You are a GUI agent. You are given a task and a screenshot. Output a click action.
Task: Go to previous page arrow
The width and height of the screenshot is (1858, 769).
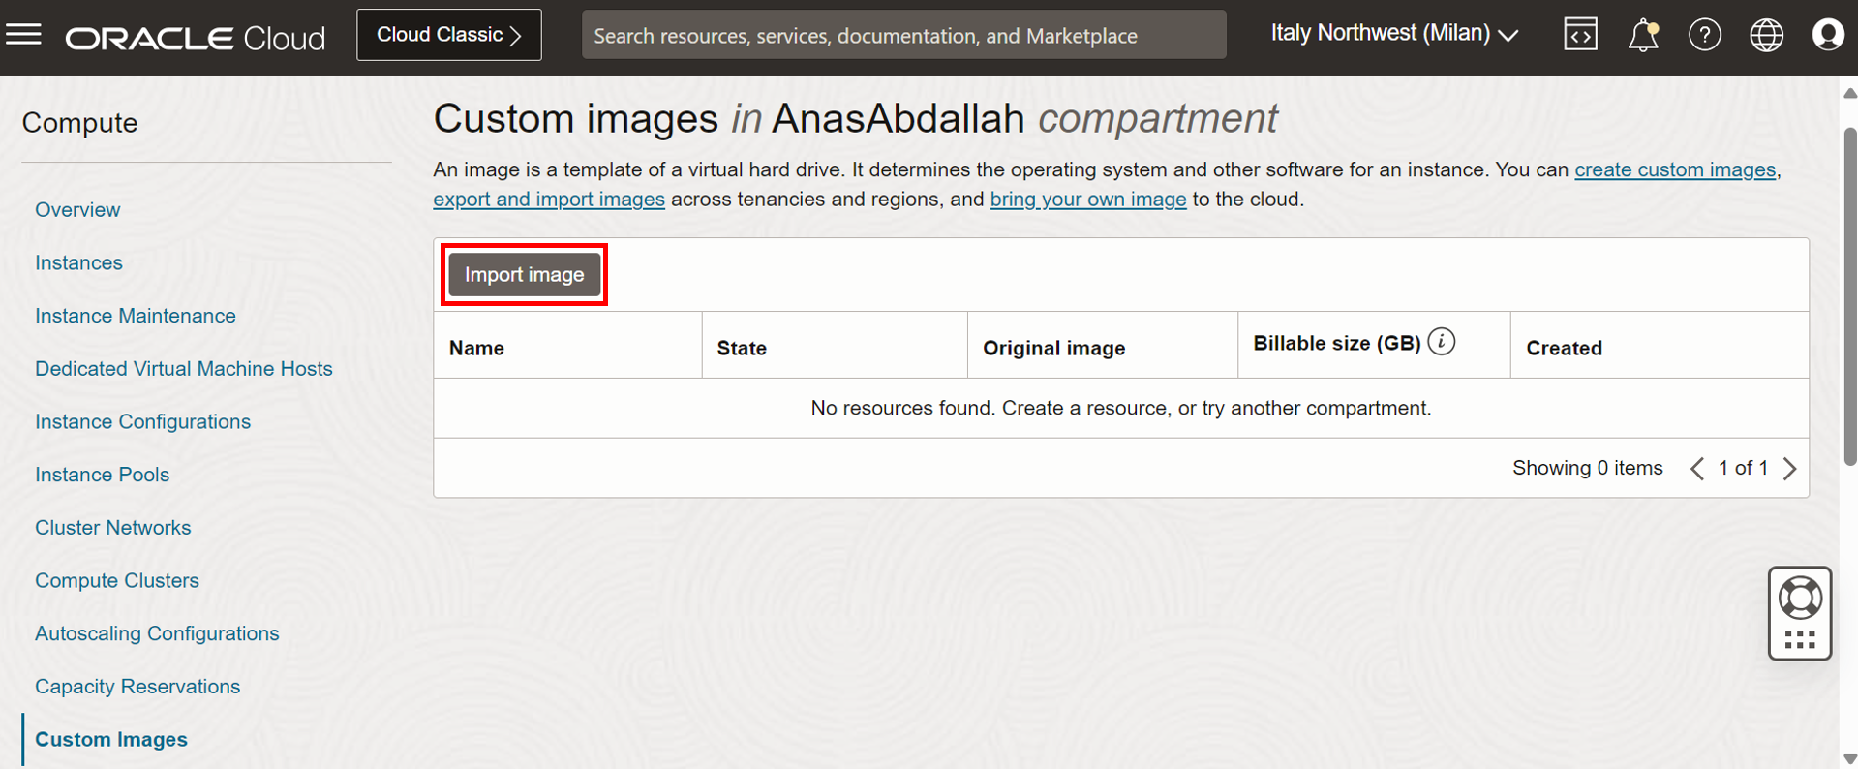point(1697,469)
